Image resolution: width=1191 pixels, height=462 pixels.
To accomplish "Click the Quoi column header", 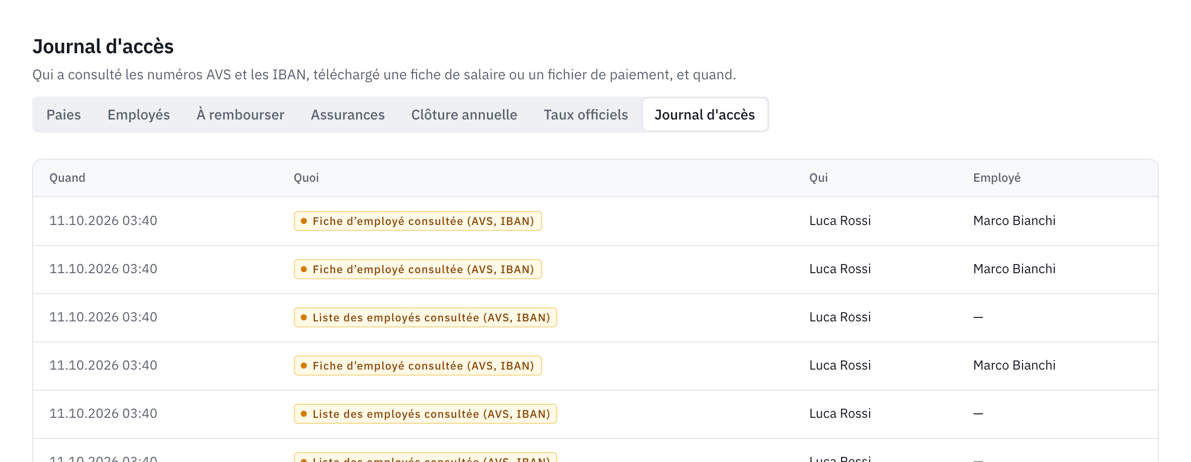I will 306,178.
